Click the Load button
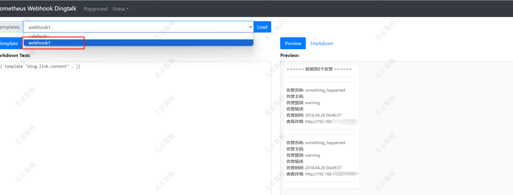Image resolution: width=513 pixels, height=195 pixels. tap(262, 27)
